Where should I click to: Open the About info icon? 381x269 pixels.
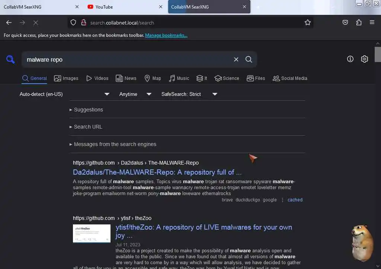(350, 59)
